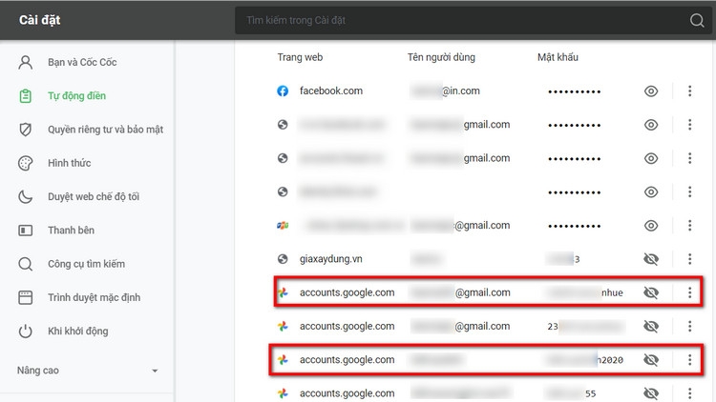Viewport: 716px width, 402px height.
Task: Click the Facebook logo icon in the list
Action: tap(283, 91)
